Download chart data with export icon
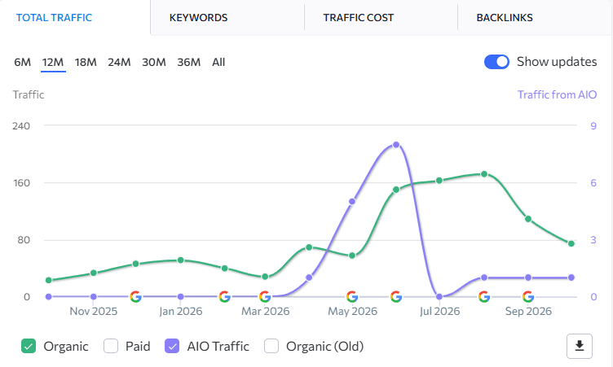The width and height of the screenshot is (613, 367). tap(580, 346)
